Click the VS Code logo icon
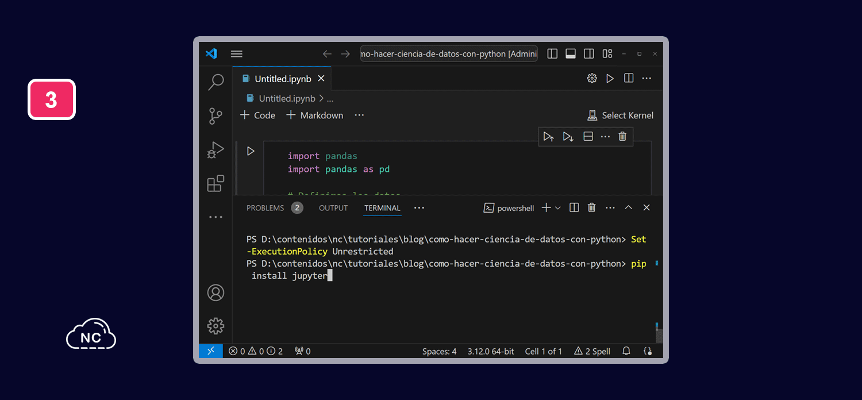862x400 pixels. point(211,53)
